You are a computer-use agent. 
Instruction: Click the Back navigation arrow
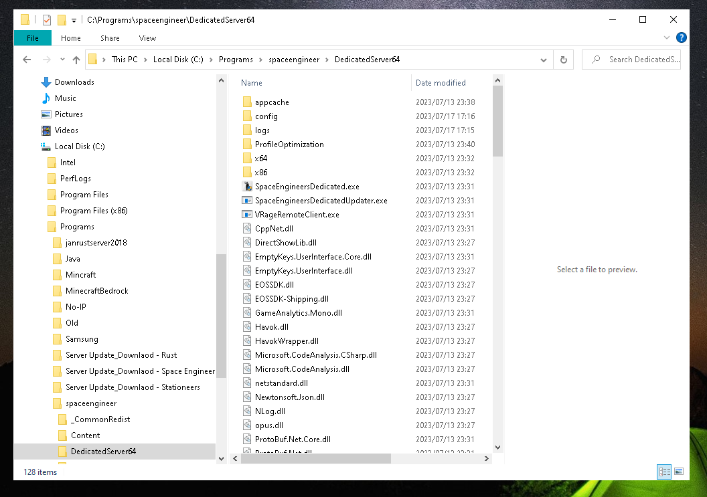pos(27,60)
